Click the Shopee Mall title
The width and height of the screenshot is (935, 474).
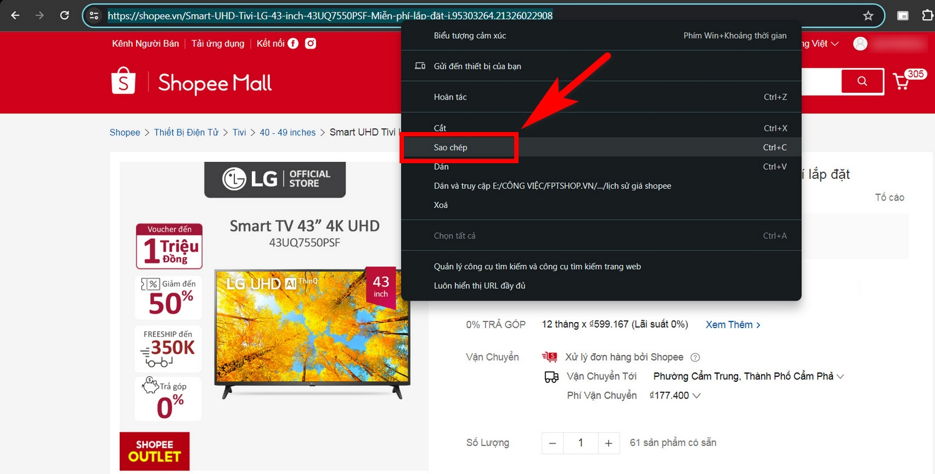click(215, 83)
